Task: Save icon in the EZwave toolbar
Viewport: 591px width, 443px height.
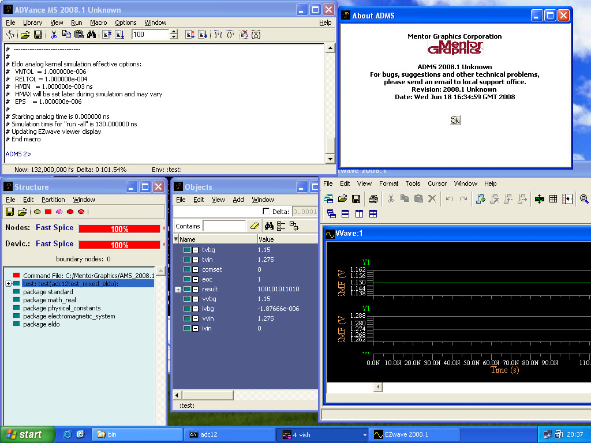Action: [356, 199]
